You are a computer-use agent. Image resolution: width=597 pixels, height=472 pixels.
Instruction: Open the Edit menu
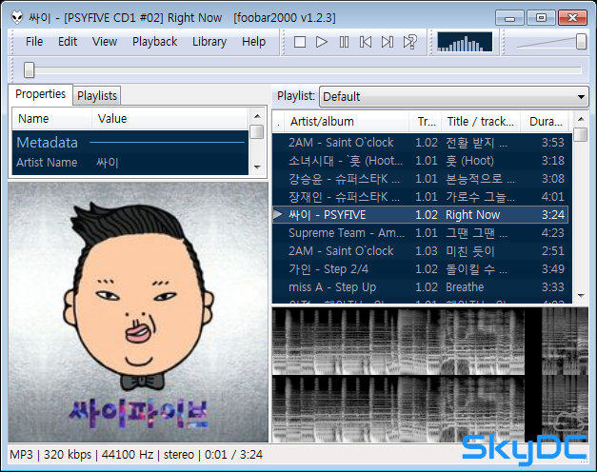click(68, 42)
